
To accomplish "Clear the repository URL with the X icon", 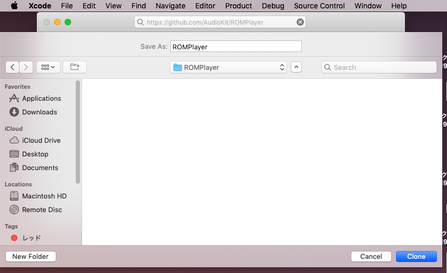I will tap(300, 22).
